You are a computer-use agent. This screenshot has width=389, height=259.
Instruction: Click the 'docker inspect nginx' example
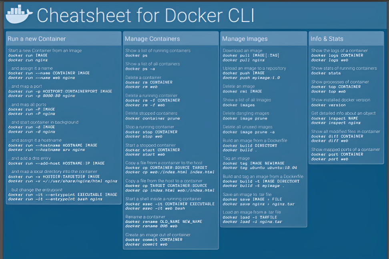click(336, 123)
